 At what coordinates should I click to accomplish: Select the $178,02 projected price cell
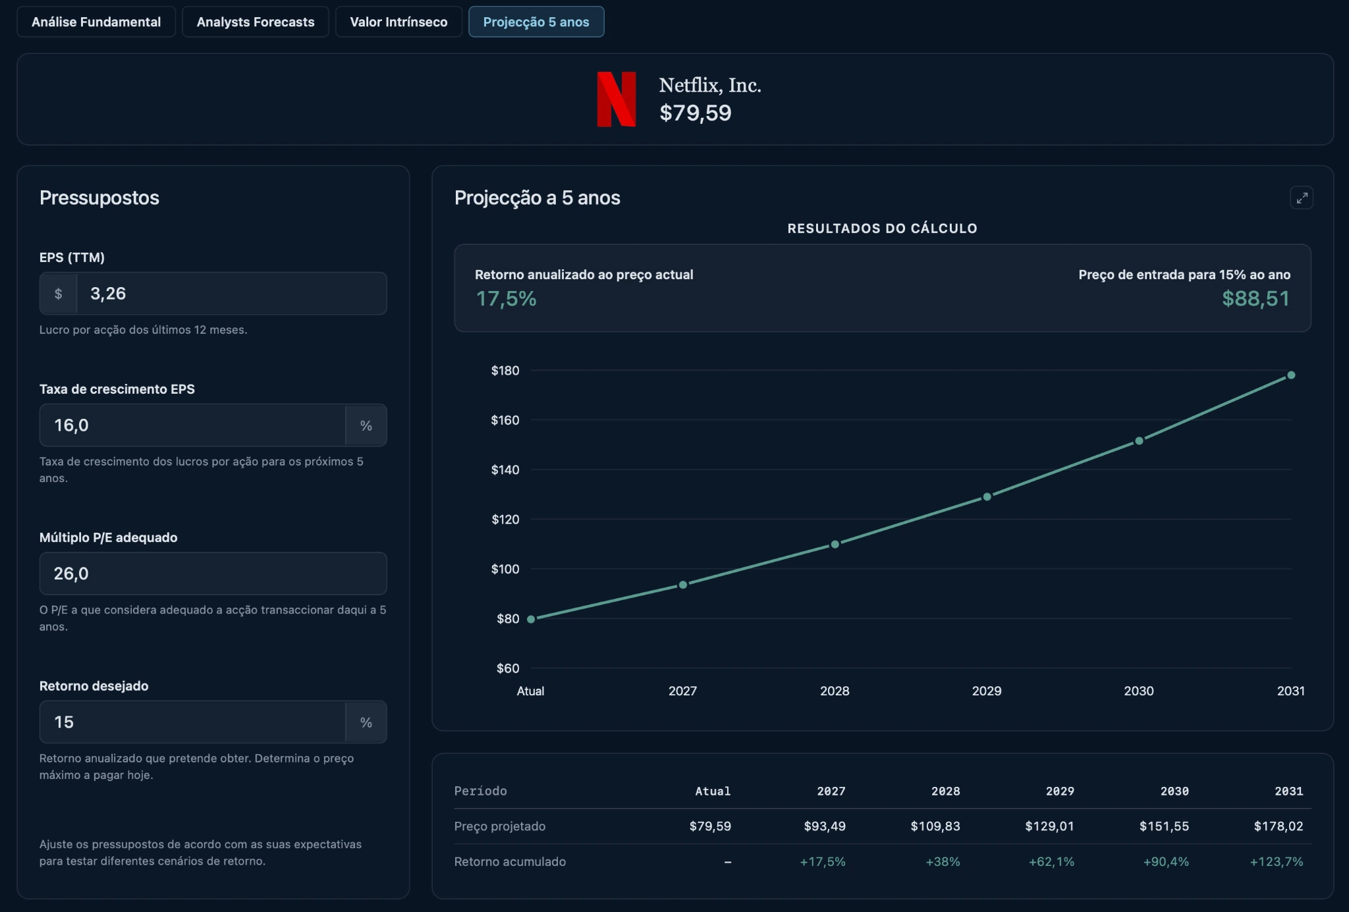[1279, 826]
